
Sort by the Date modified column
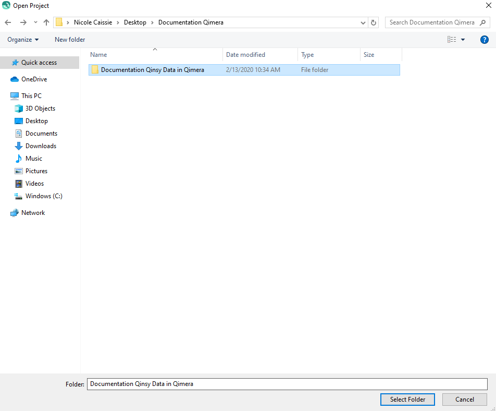245,55
